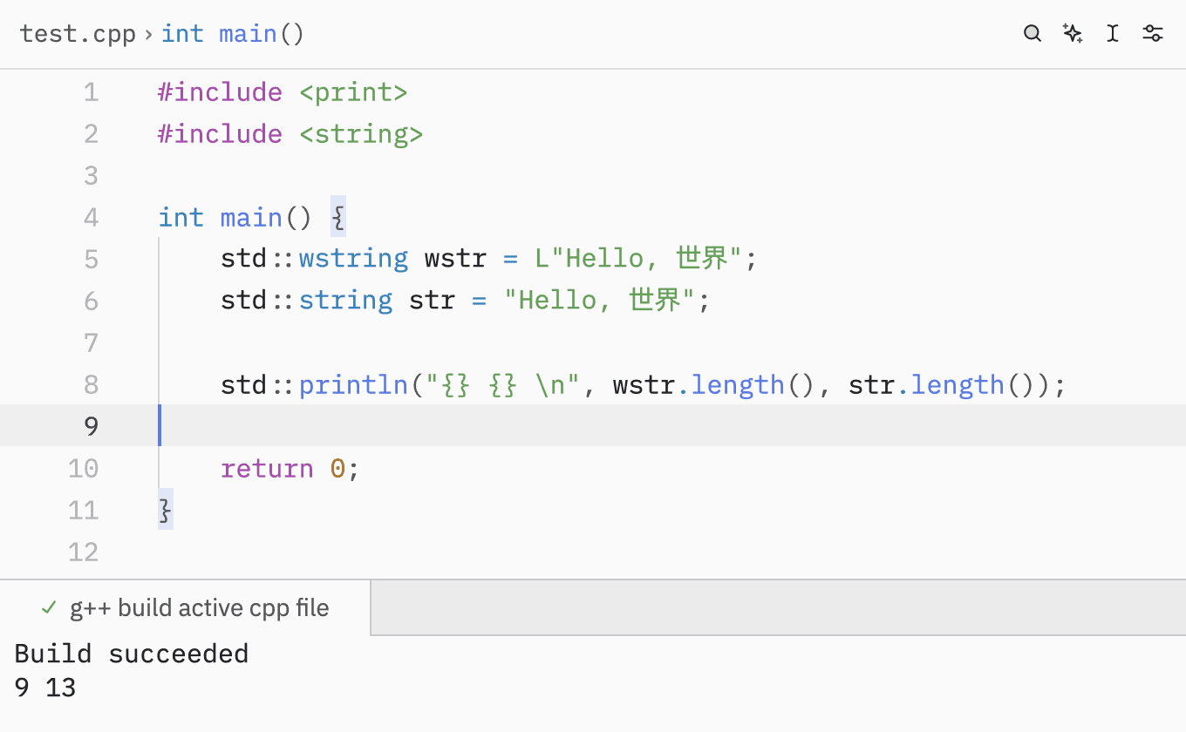Click the sparkle inline assist icon

click(1073, 34)
